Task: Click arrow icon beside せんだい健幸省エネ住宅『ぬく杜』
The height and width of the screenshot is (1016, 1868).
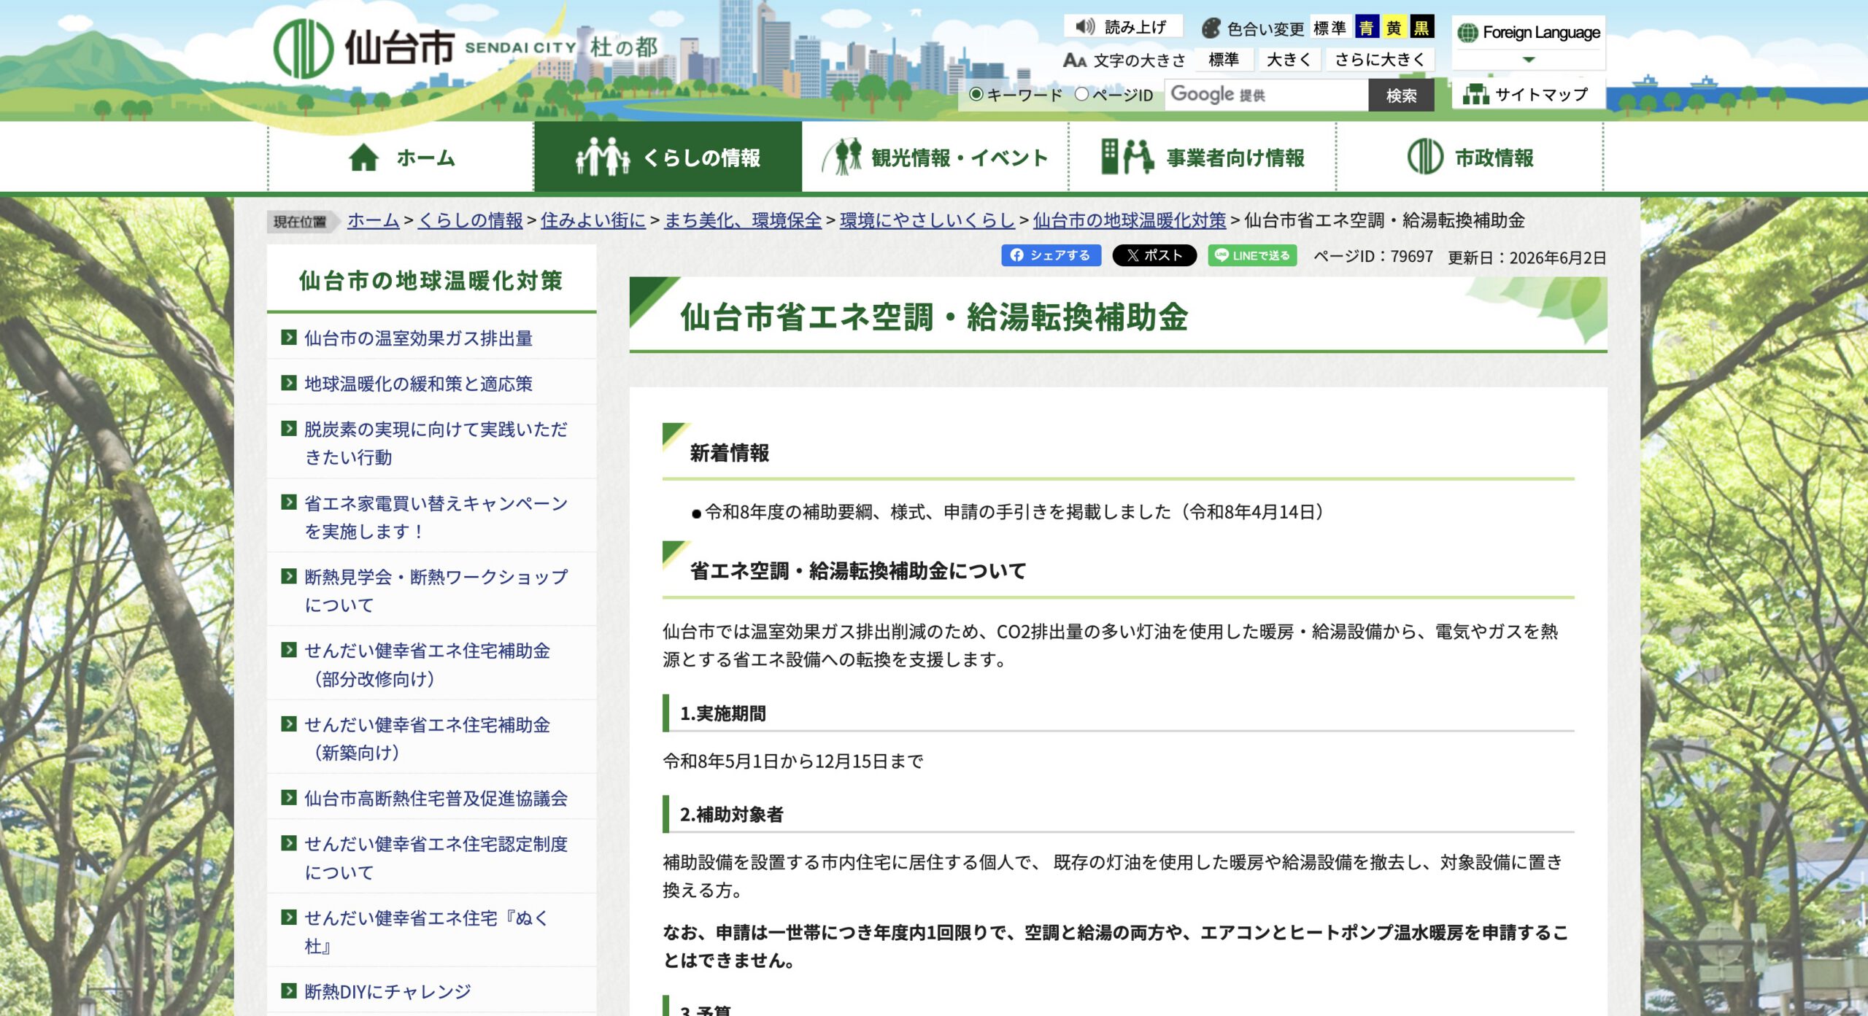Action: tap(289, 918)
